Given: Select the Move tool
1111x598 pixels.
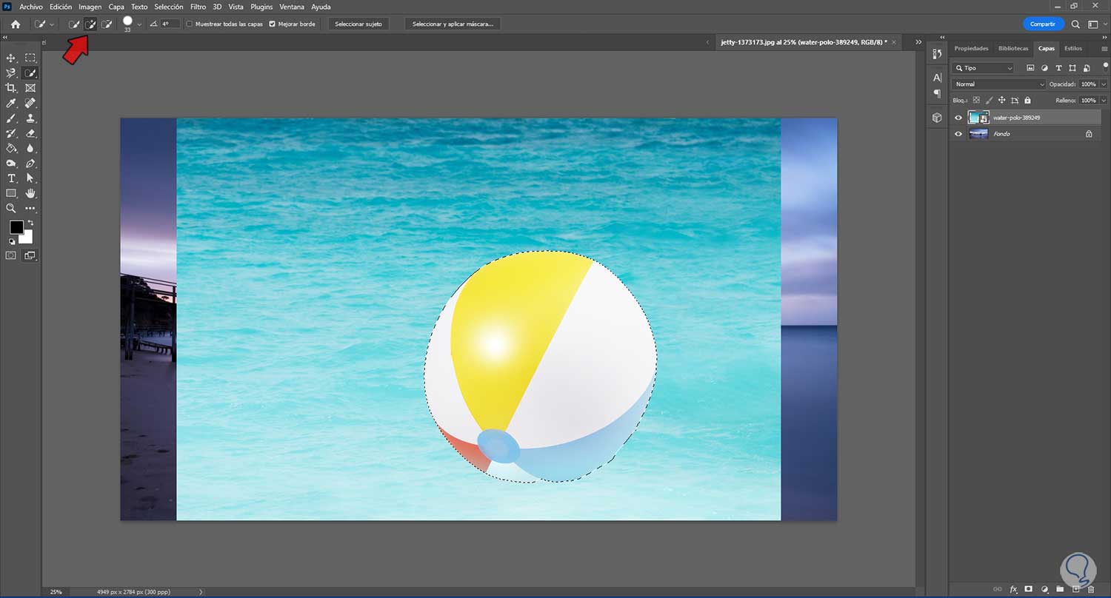Looking at the screenshot, I should click(x=11, y=58).
